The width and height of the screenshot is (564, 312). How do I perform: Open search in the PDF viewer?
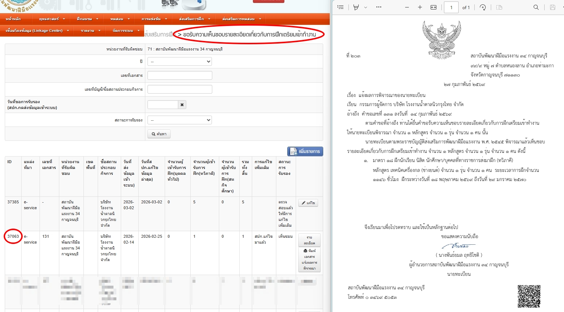[536, 7]
